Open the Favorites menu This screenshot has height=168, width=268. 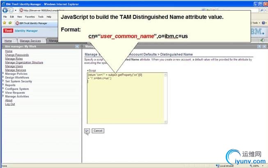point(30,17)
